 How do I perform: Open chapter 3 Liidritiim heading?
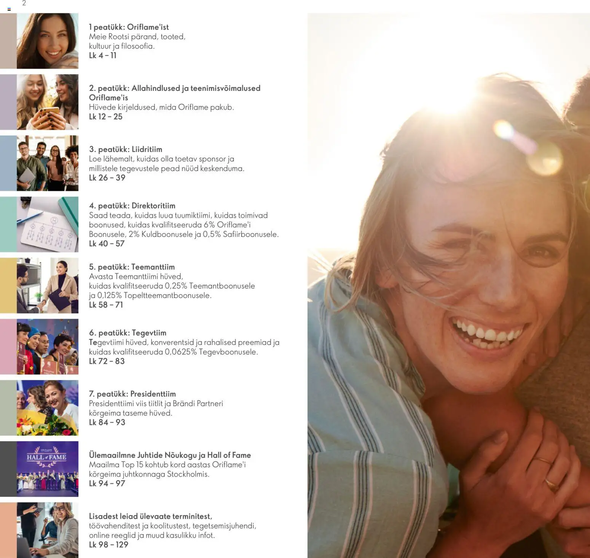point(126,149)
